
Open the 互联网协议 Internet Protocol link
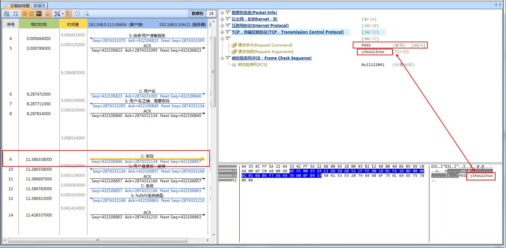[x=260, y=26]
